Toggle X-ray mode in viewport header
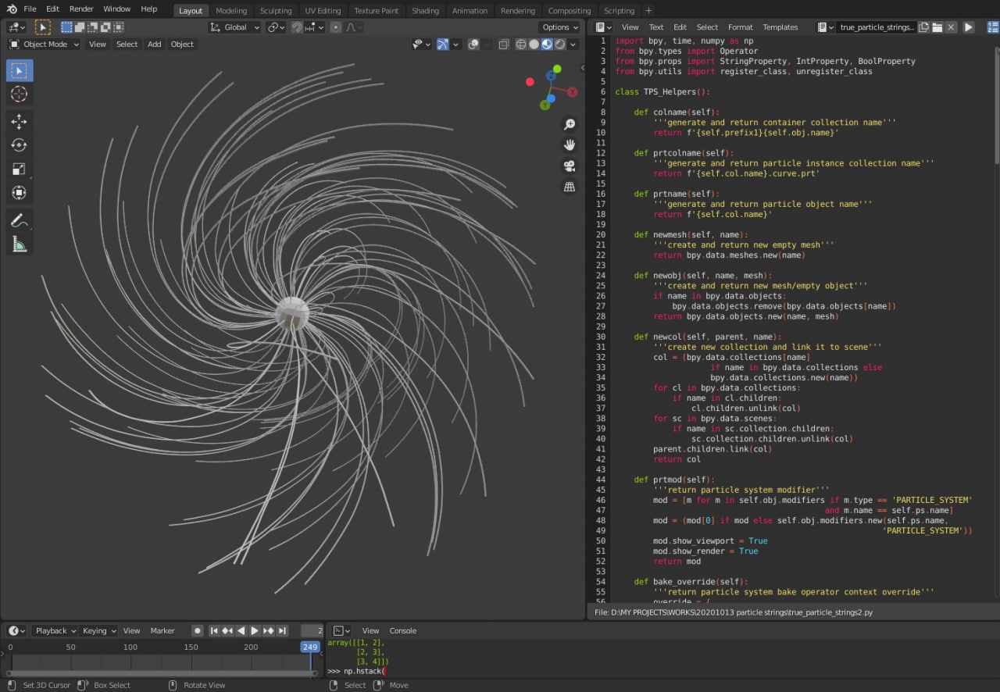1000x692 pixels. (x=503, y=45)
